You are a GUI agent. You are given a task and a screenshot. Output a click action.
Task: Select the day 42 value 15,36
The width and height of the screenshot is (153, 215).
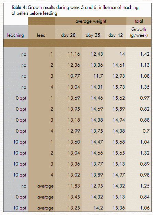point(119,208)
